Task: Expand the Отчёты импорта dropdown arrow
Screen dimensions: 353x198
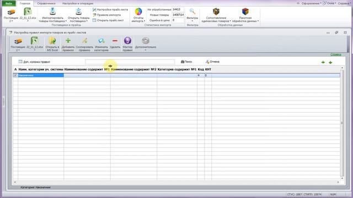Action: tap(145, 21)
